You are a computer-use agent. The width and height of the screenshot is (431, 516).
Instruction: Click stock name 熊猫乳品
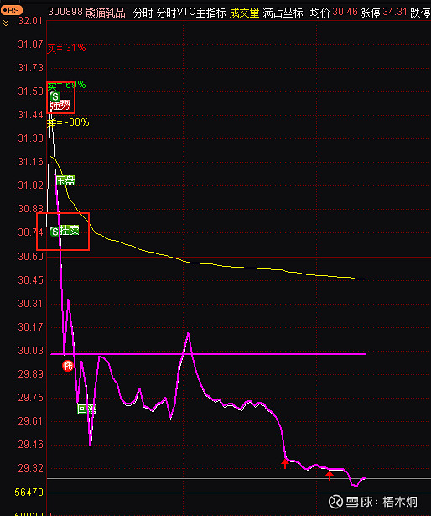[x=106, y=13]
